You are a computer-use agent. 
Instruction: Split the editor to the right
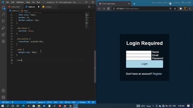(x=89, y=7)
